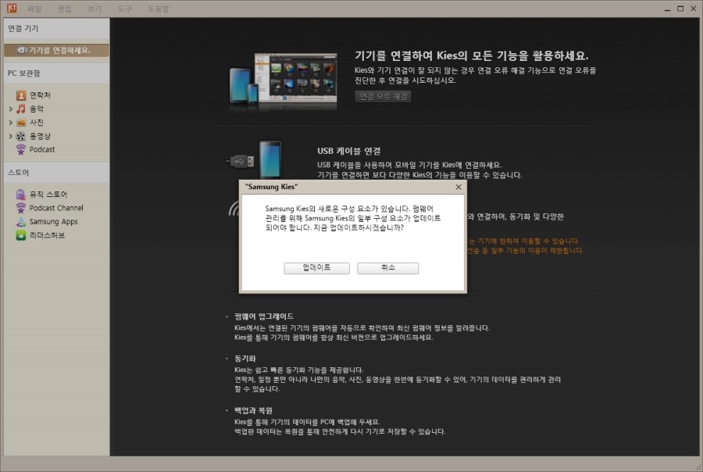The width and height of the screenshot is (703, 472).
Task: Click the USB cable connection image
Action: point(255,160)
